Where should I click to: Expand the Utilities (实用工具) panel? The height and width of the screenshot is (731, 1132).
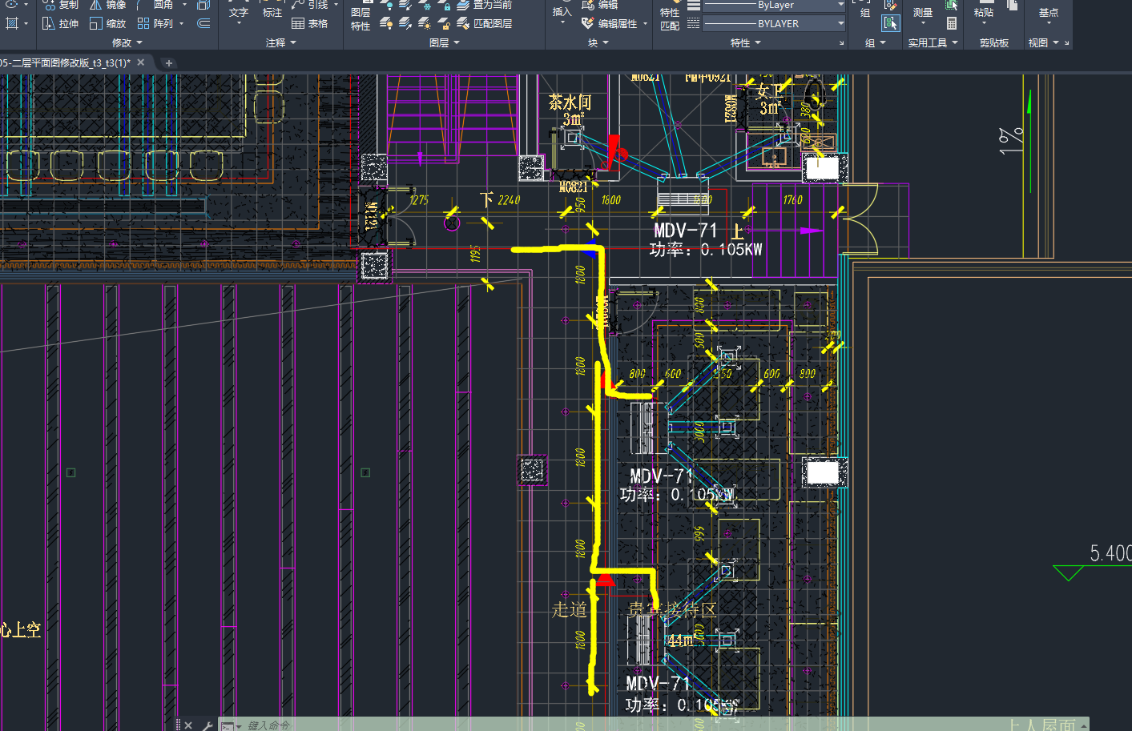933,42
